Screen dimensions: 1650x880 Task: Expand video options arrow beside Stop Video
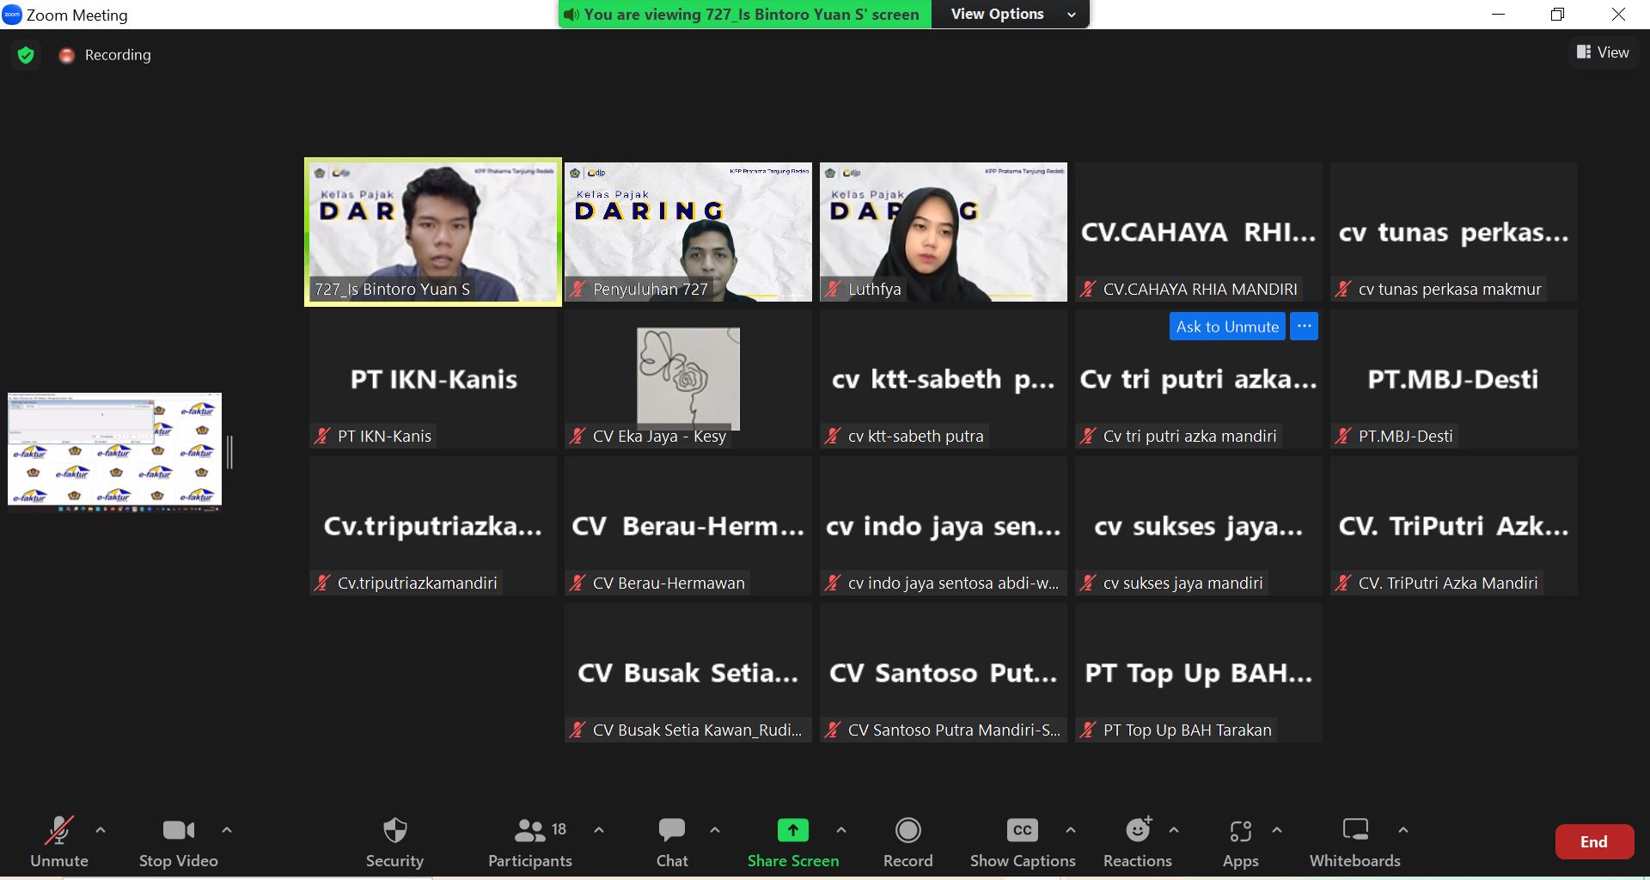pos(227,830)
